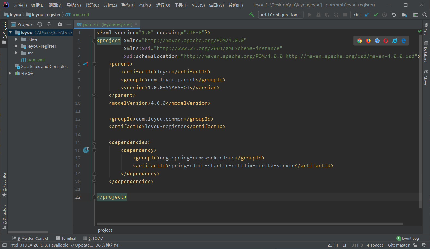This screenshot has width=430, height=249.
Task: Open in Internet Explorer browser icon
Action: pos(395,41)
